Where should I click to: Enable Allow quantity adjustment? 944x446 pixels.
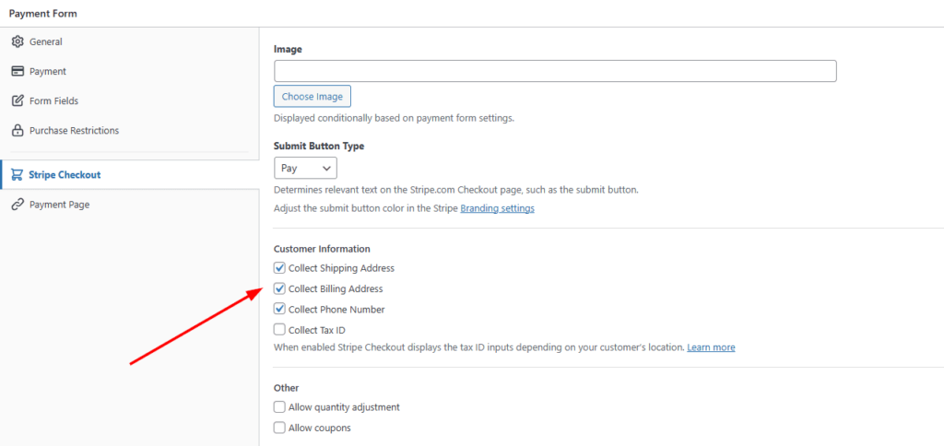pos(279,406)
